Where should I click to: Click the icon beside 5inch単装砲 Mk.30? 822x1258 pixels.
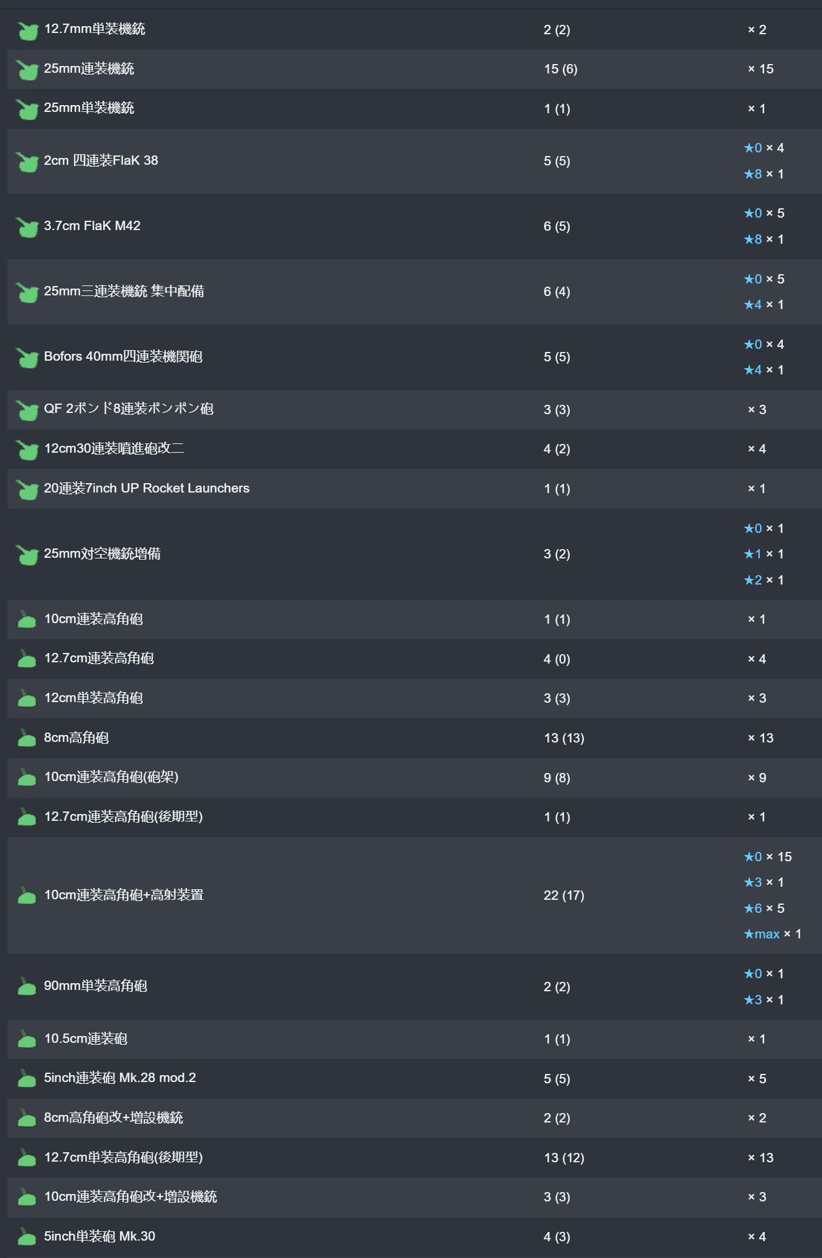pyautogui.click(x=27, y=1237)
